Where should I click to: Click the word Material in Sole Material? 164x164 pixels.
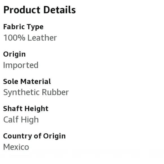(x=36, y=81)
